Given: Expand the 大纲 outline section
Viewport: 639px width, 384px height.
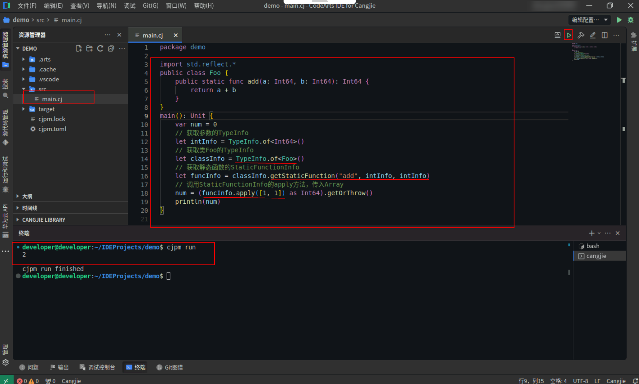Looking at the screenshot, I should (70, 196).
